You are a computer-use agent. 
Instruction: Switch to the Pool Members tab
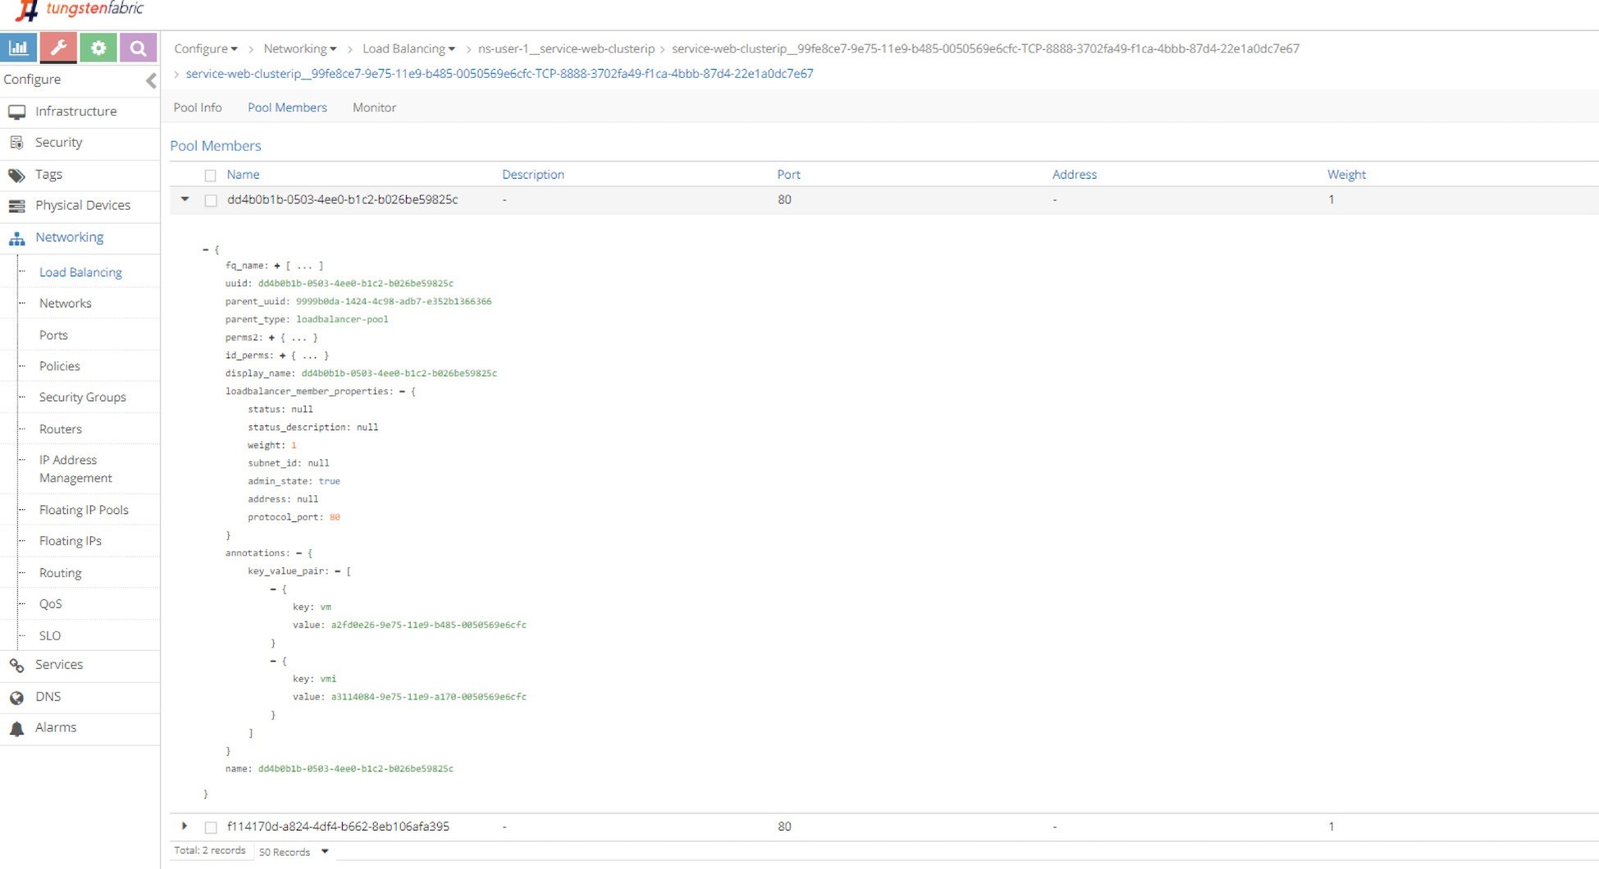click(x=287, y=107)
